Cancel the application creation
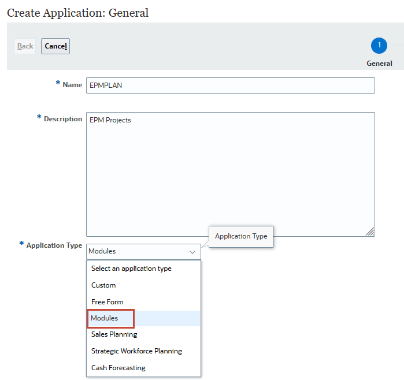 (x=55, y=46)
